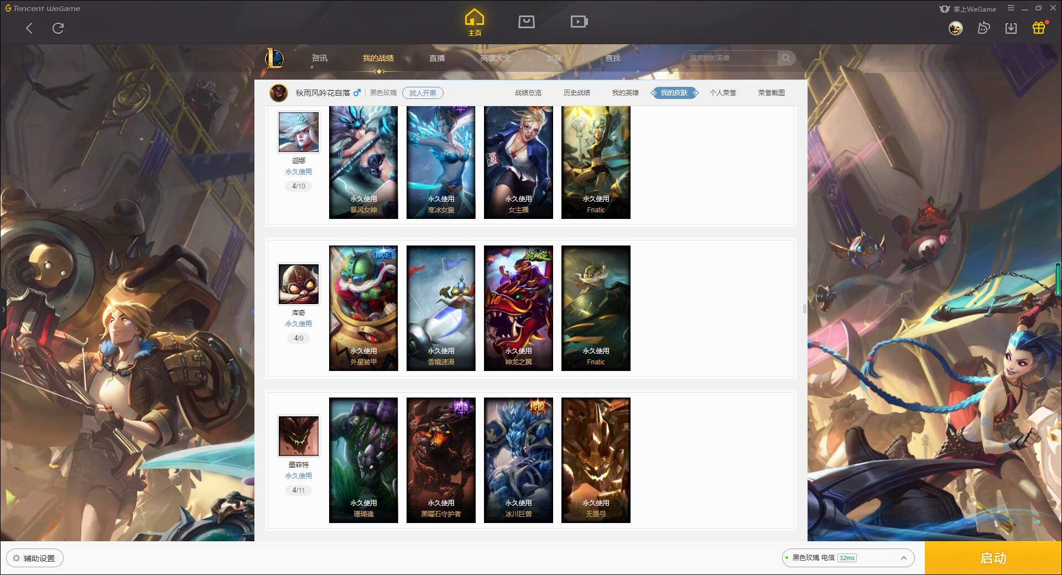Open the 寒冰女皇 skin card

click(441, 163)
